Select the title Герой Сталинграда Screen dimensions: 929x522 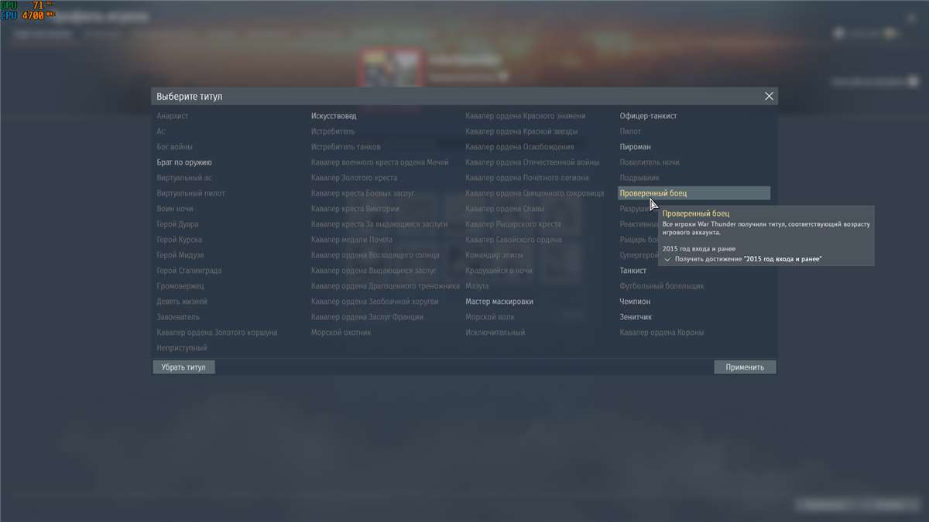189,271
